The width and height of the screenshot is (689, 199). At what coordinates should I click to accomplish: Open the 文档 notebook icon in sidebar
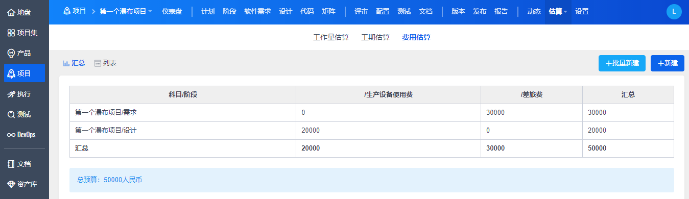coord(11,164)
